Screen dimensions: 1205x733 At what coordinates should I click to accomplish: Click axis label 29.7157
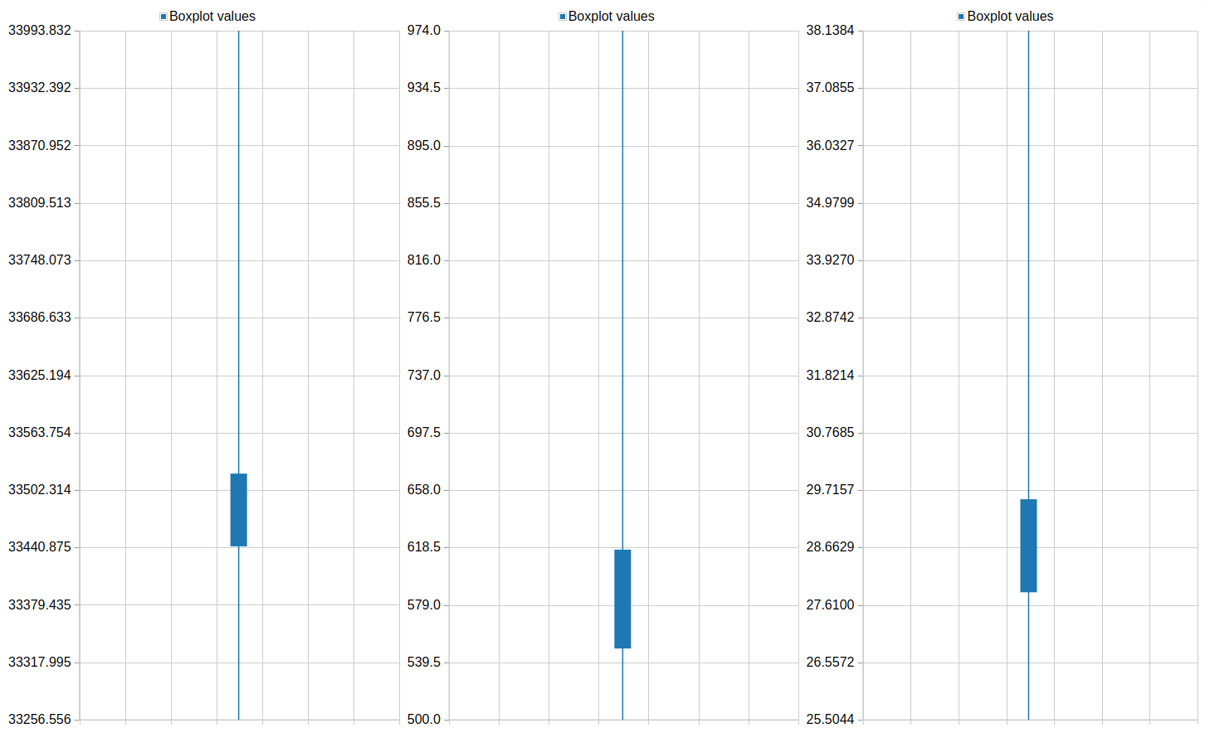tap(830, 490)
